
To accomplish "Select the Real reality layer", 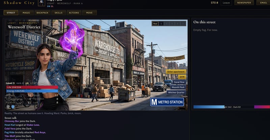I will point(155,24).
